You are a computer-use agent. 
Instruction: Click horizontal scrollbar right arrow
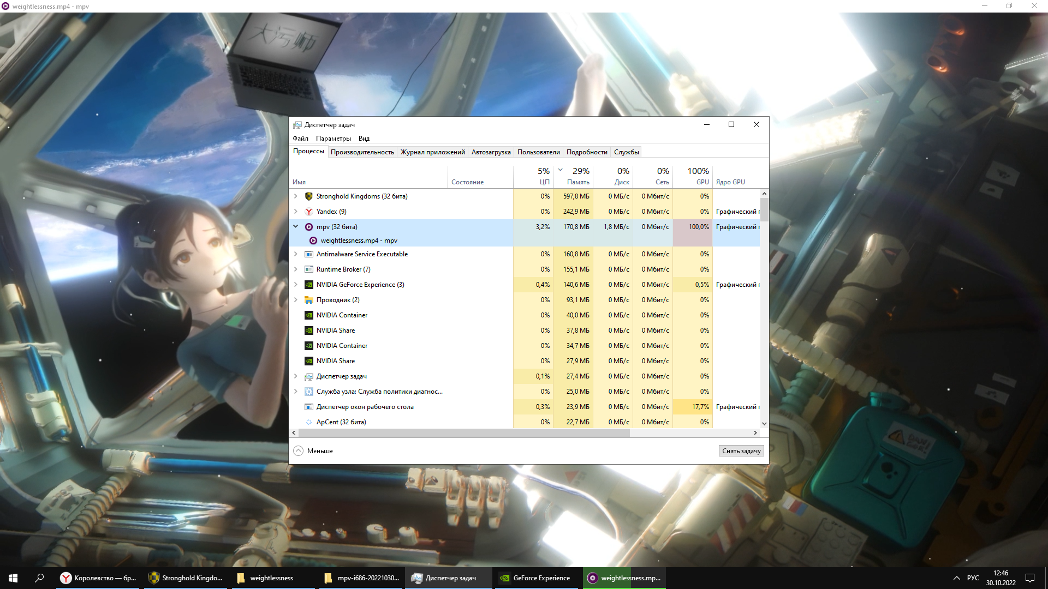click(x=755, y=432)
